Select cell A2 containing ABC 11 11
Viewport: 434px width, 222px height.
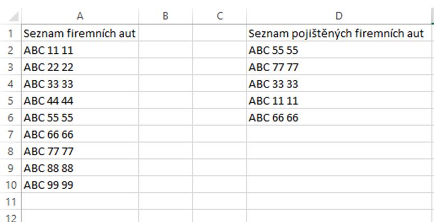80,50
